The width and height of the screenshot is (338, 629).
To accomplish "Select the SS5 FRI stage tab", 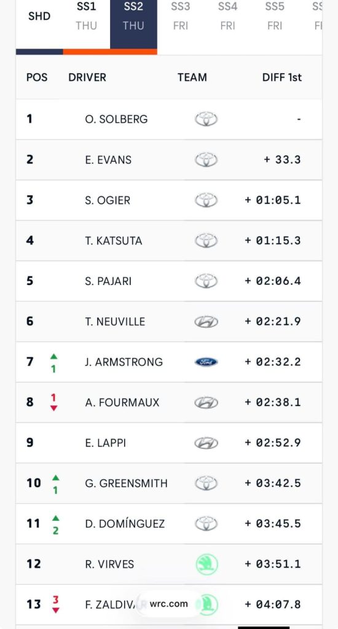I will [275, 16].
